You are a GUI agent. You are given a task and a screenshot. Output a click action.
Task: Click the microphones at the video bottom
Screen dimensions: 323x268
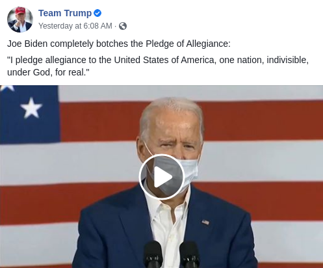[x=172, y=254]
